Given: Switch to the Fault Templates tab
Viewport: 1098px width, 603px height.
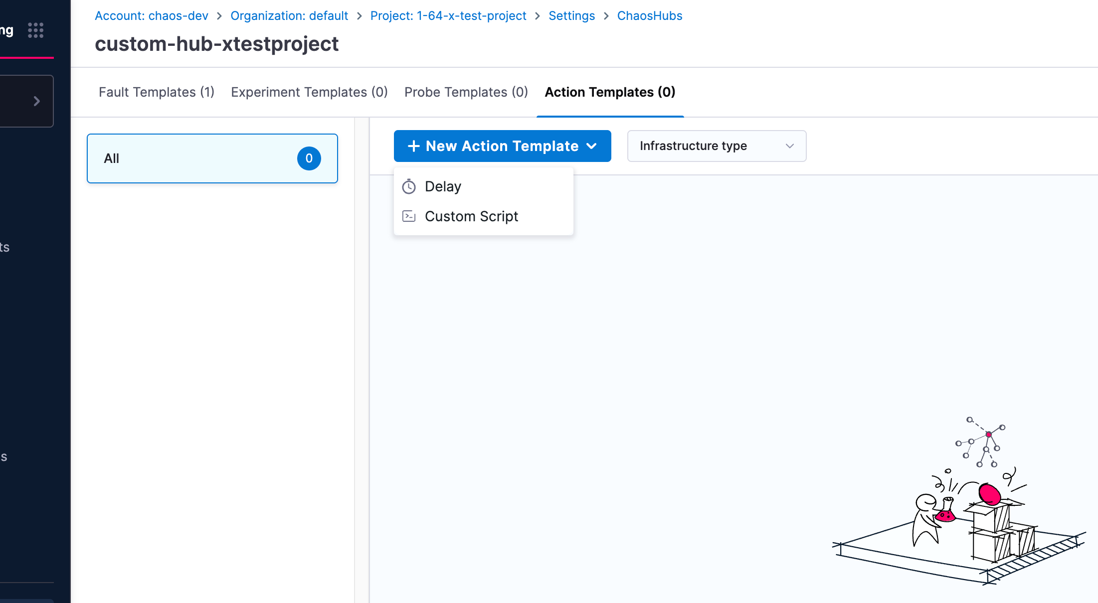Looking at the screenshot, I should click(x=156, y=92).
